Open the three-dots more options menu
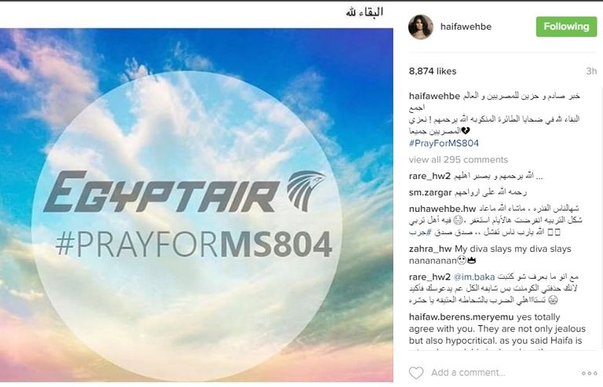Viewport: 603px width, 387px height. tap(589, 373)
